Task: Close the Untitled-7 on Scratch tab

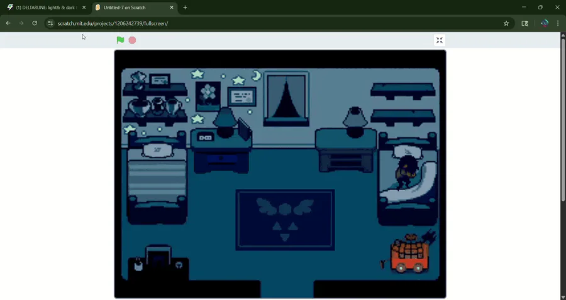Action: click(172, 7)
